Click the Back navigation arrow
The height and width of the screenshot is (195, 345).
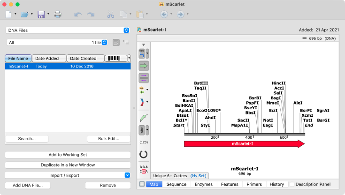click(x=164, y=14)
